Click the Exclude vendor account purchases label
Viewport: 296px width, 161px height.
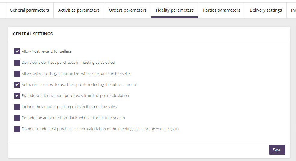pos(75,96)
